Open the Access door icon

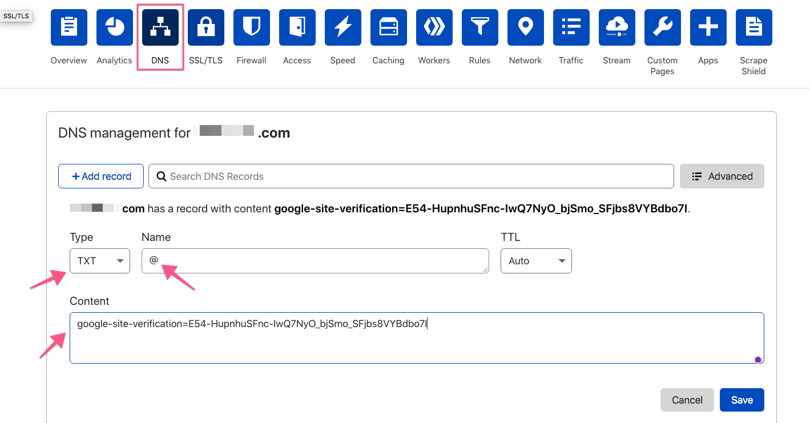point(297,27)
